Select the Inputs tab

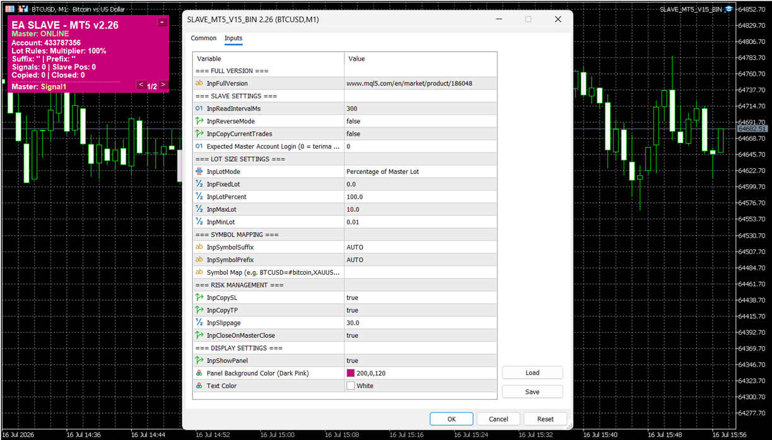click(233, 38)
